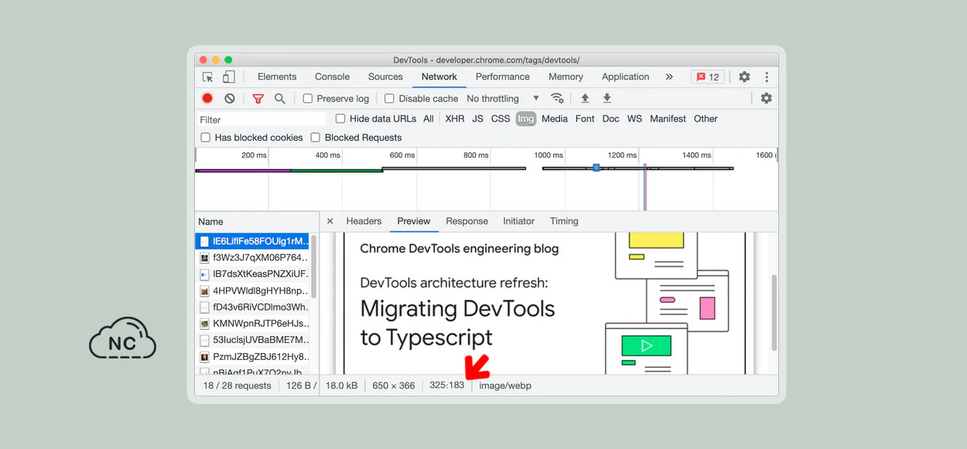This screenshot has width=967, height=449.
Task: Click the request list vertical scrollbar
Action: tap(314, 266)
